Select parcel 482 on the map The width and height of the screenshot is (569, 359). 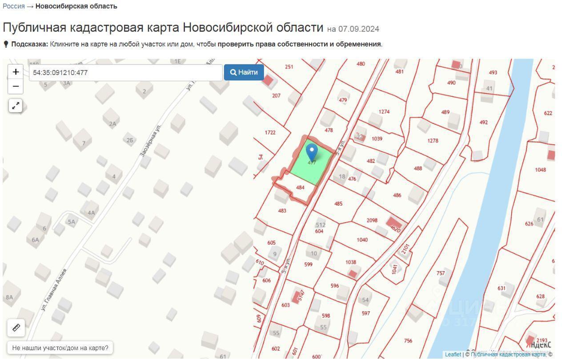pyautogui.click(x=371, y=161)
